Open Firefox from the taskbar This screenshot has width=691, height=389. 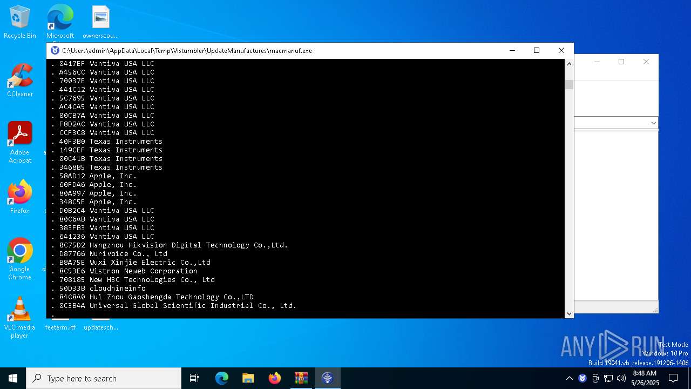click(275, 378)
